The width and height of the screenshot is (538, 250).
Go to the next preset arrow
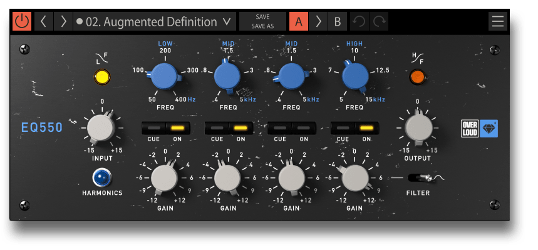[63, 22]
